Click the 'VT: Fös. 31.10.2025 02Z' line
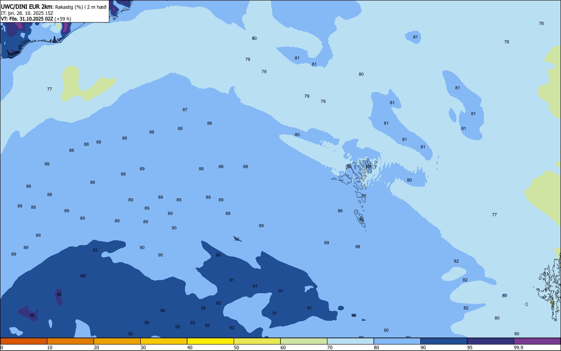561x351 pixels. 27,19
